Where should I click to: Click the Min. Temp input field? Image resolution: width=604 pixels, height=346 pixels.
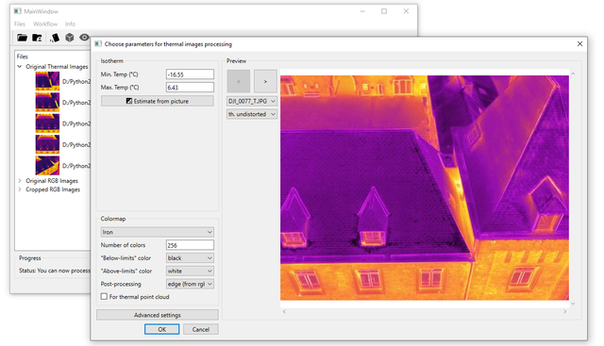tap(190, 74)
